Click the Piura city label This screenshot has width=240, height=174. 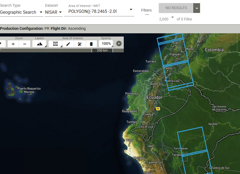(x=130, y=140)
